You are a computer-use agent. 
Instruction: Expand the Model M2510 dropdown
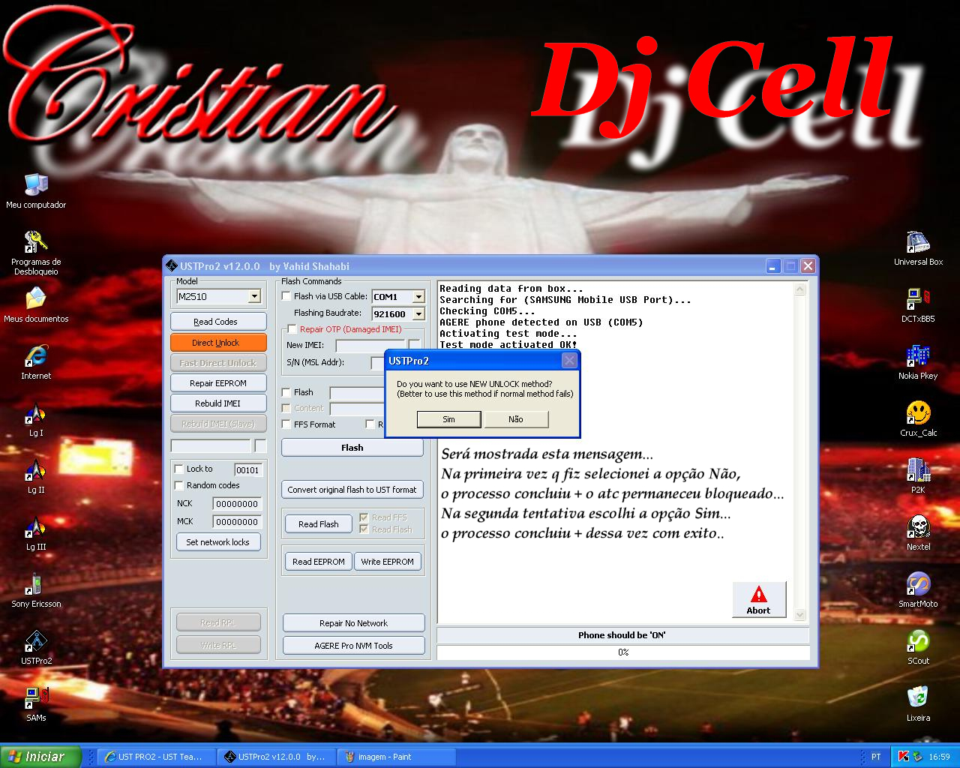(254, 296)
